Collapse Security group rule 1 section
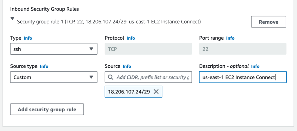Screen dimensions: 297x131 point(12,19)
